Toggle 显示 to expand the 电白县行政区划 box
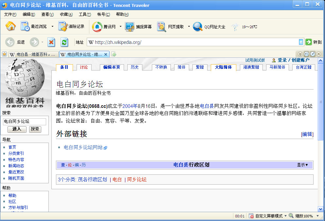 click(x=302, y=165)
